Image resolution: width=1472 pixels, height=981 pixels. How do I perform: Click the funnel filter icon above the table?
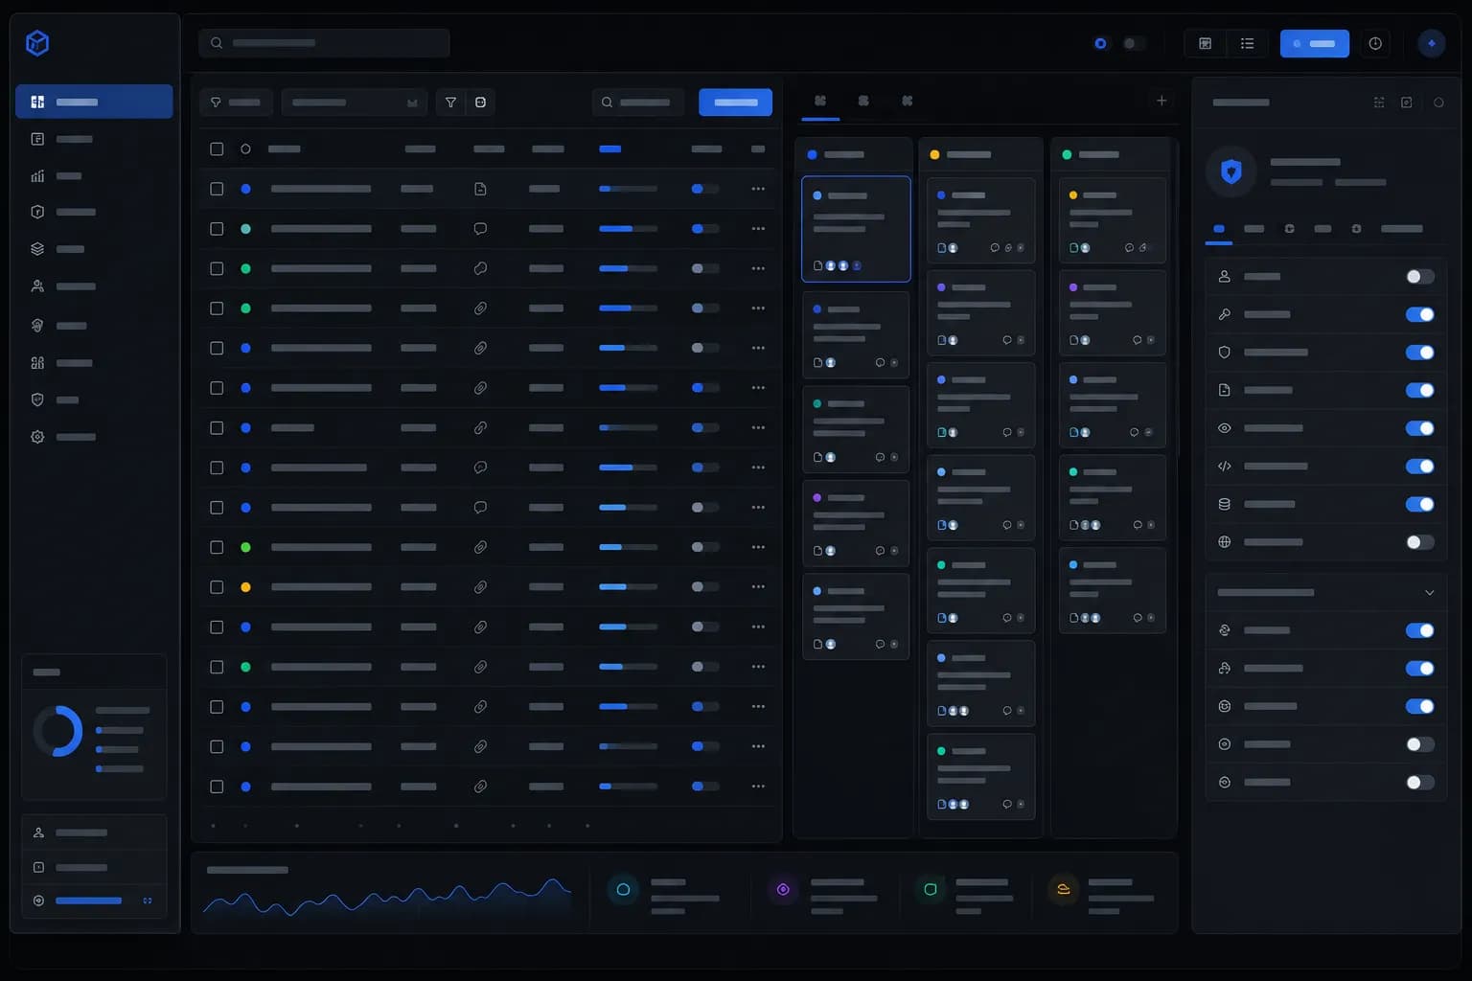[x=450, y=103]
